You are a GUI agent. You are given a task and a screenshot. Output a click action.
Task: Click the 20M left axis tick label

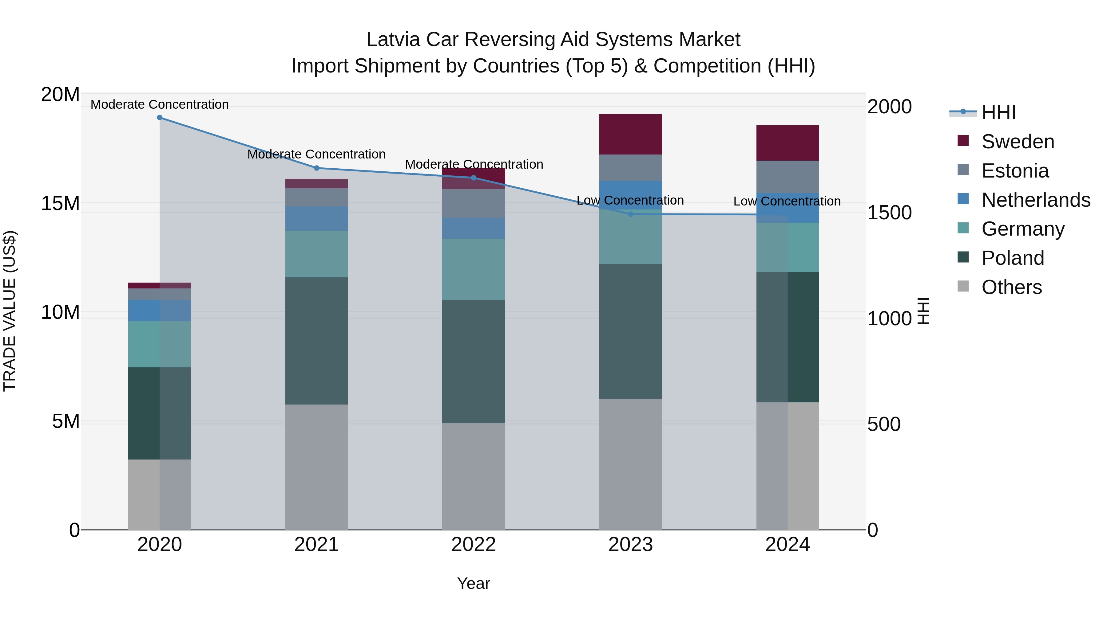(60, 94)
